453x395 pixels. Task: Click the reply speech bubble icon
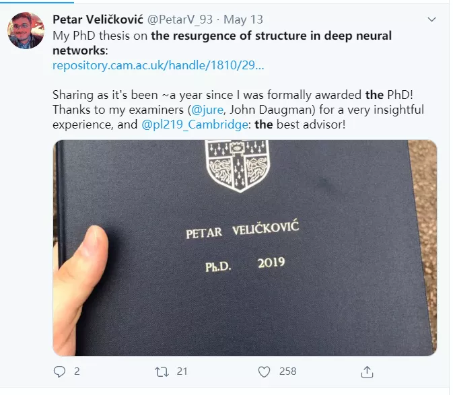tap(59, 371)
